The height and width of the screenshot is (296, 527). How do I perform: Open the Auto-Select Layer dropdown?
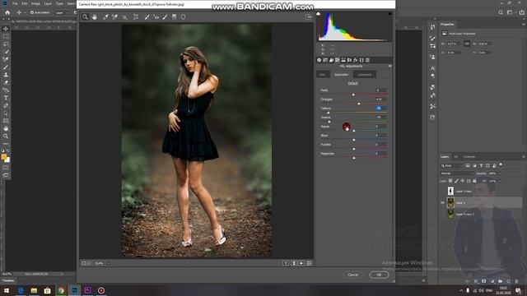pos(62,12)
